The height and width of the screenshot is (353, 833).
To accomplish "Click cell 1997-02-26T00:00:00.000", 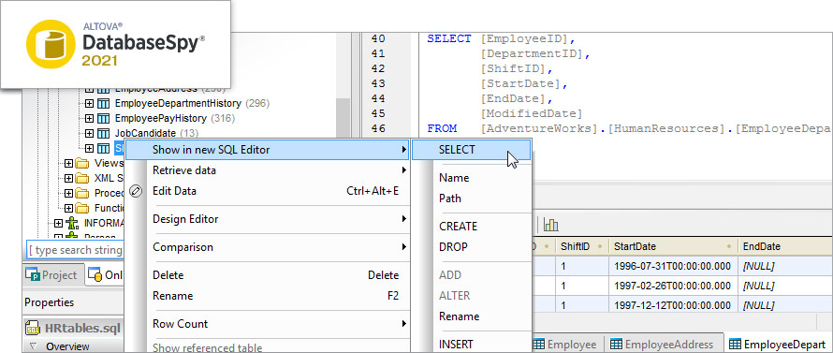I will point(673,286).
